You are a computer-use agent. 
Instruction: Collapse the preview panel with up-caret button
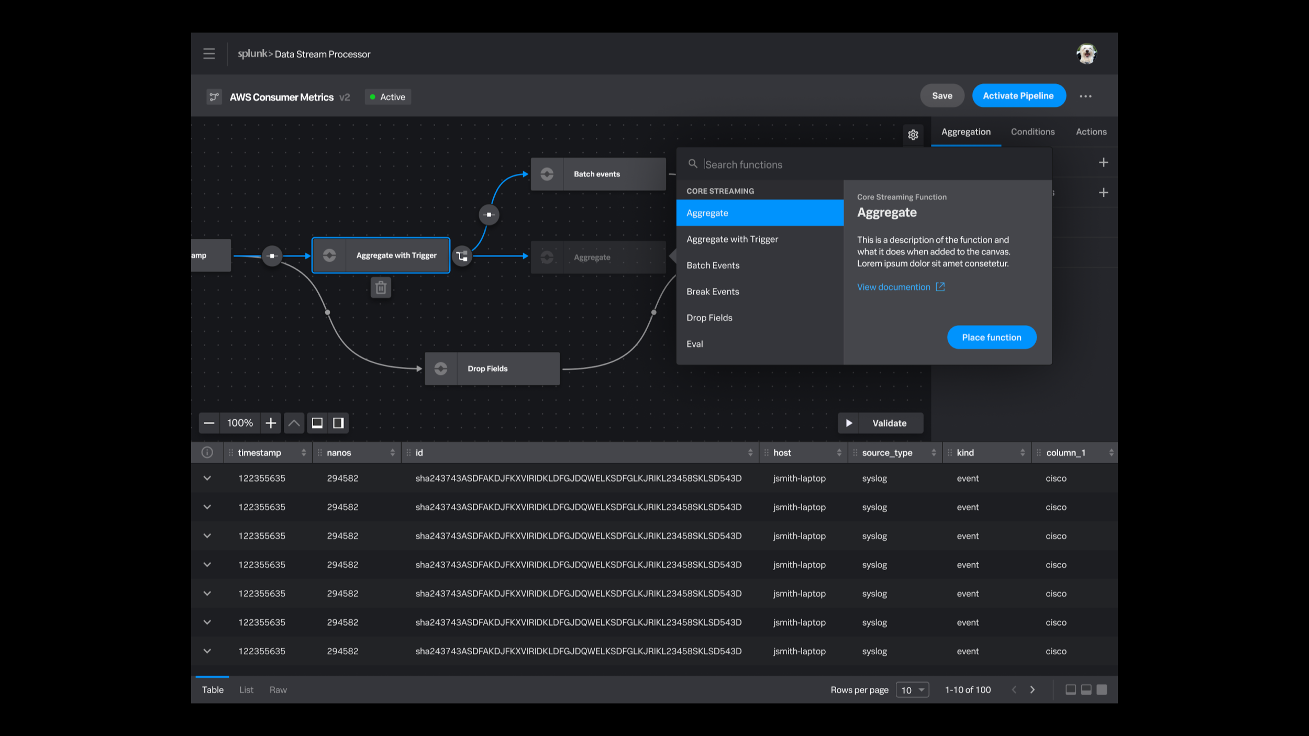(x=294, y=423)
